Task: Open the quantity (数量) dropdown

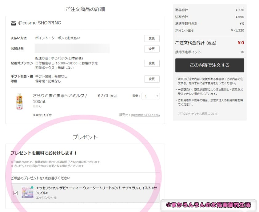Action: coord(151,96)
